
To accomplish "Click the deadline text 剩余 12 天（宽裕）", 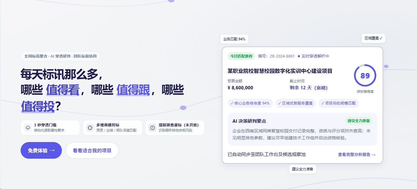I will pos(309,88).
